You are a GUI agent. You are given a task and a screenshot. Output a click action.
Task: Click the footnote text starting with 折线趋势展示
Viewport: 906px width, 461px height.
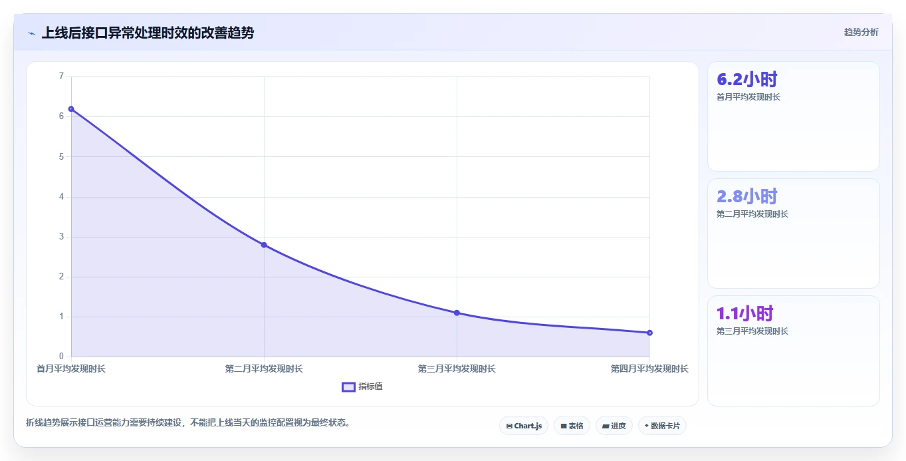[x=188, y=422]
